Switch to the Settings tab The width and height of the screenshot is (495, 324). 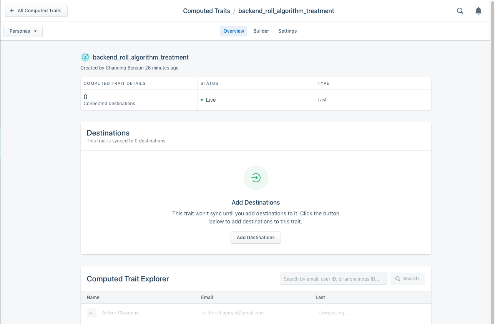[287, 31]
